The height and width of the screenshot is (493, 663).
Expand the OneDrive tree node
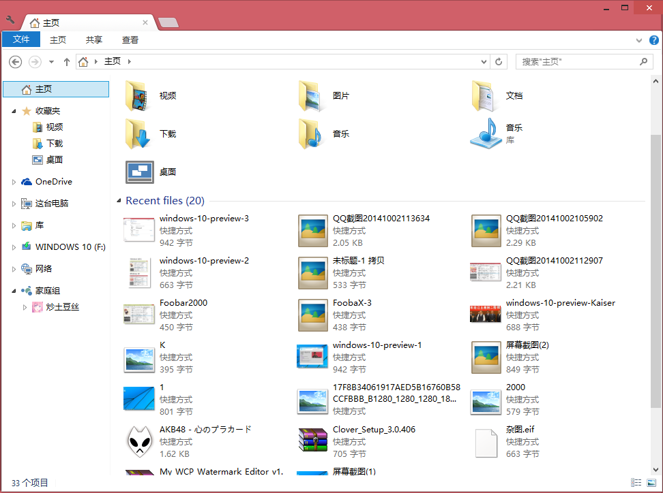(x=14, y=182)
